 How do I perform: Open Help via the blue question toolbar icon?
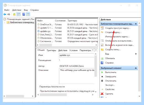[x=24, y=14]
